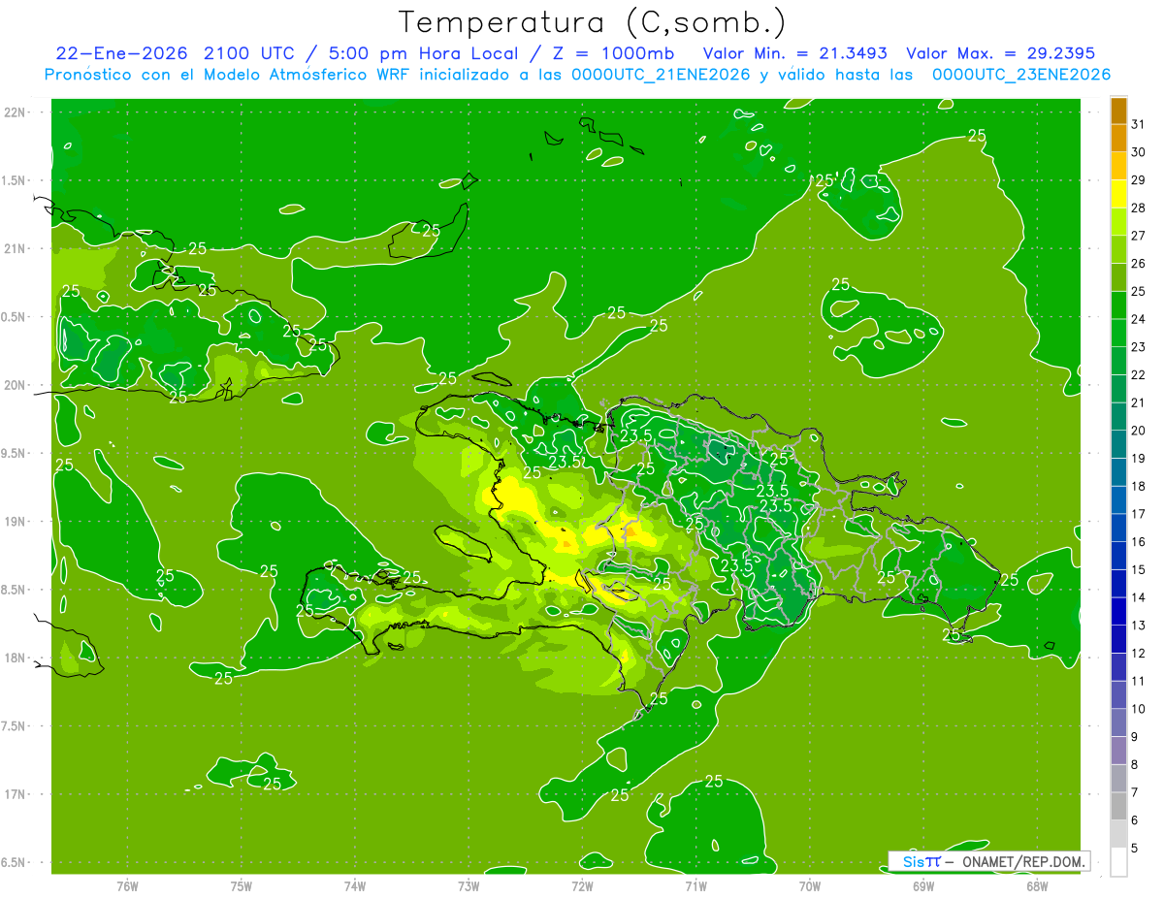Image resolution: width=1164 pixels, height=899 pixels.
Task: Click the '75W' longitude axis label
Action: coord(241,885)
